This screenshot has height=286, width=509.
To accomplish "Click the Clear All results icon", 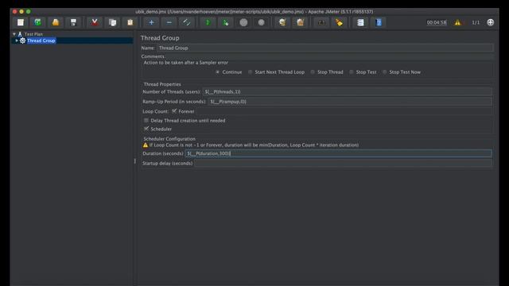I will point(300,22).
